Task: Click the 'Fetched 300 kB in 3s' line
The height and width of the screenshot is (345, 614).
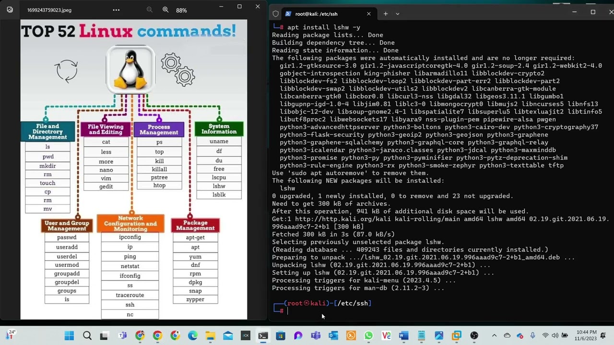Action: 333,234
